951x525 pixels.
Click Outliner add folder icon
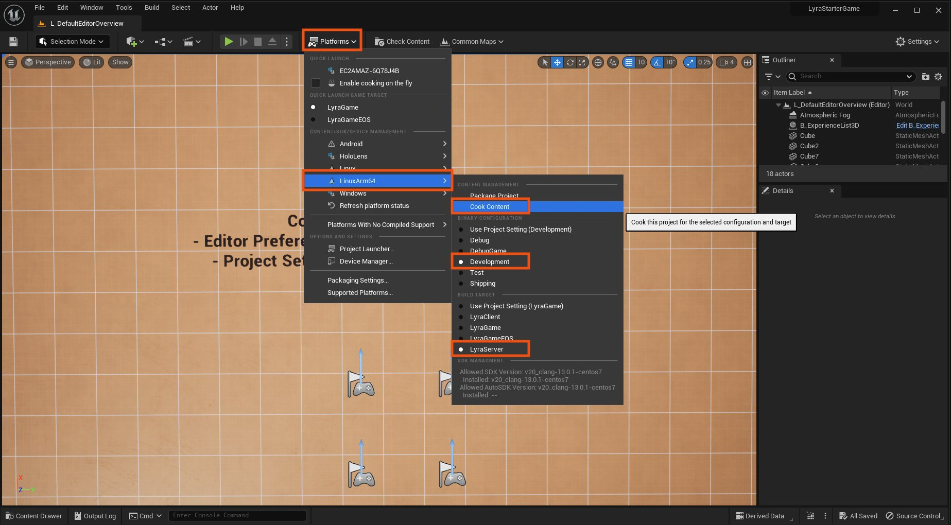925,77
